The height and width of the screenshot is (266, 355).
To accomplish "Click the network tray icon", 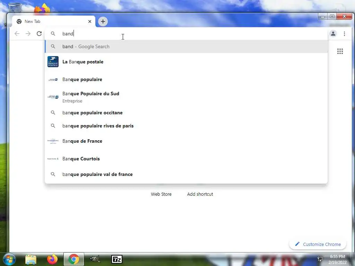I will pyautogui.click(x=320, y=259).
